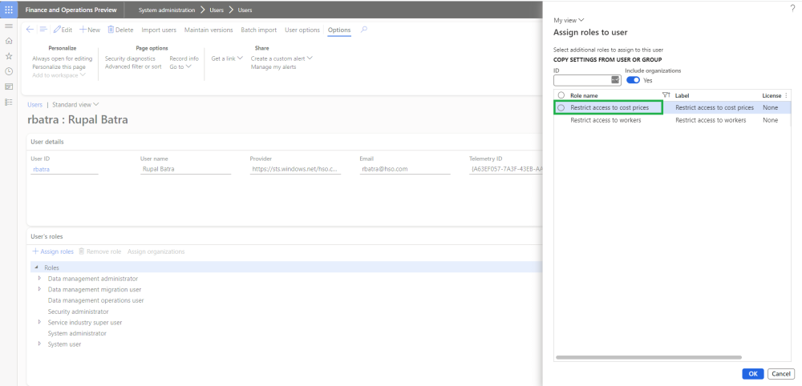Image resolution: width=802 pixels, height=386 pixels.
Task: Click the horizontal scrollbar in roles grid
Action: point(649,357)
